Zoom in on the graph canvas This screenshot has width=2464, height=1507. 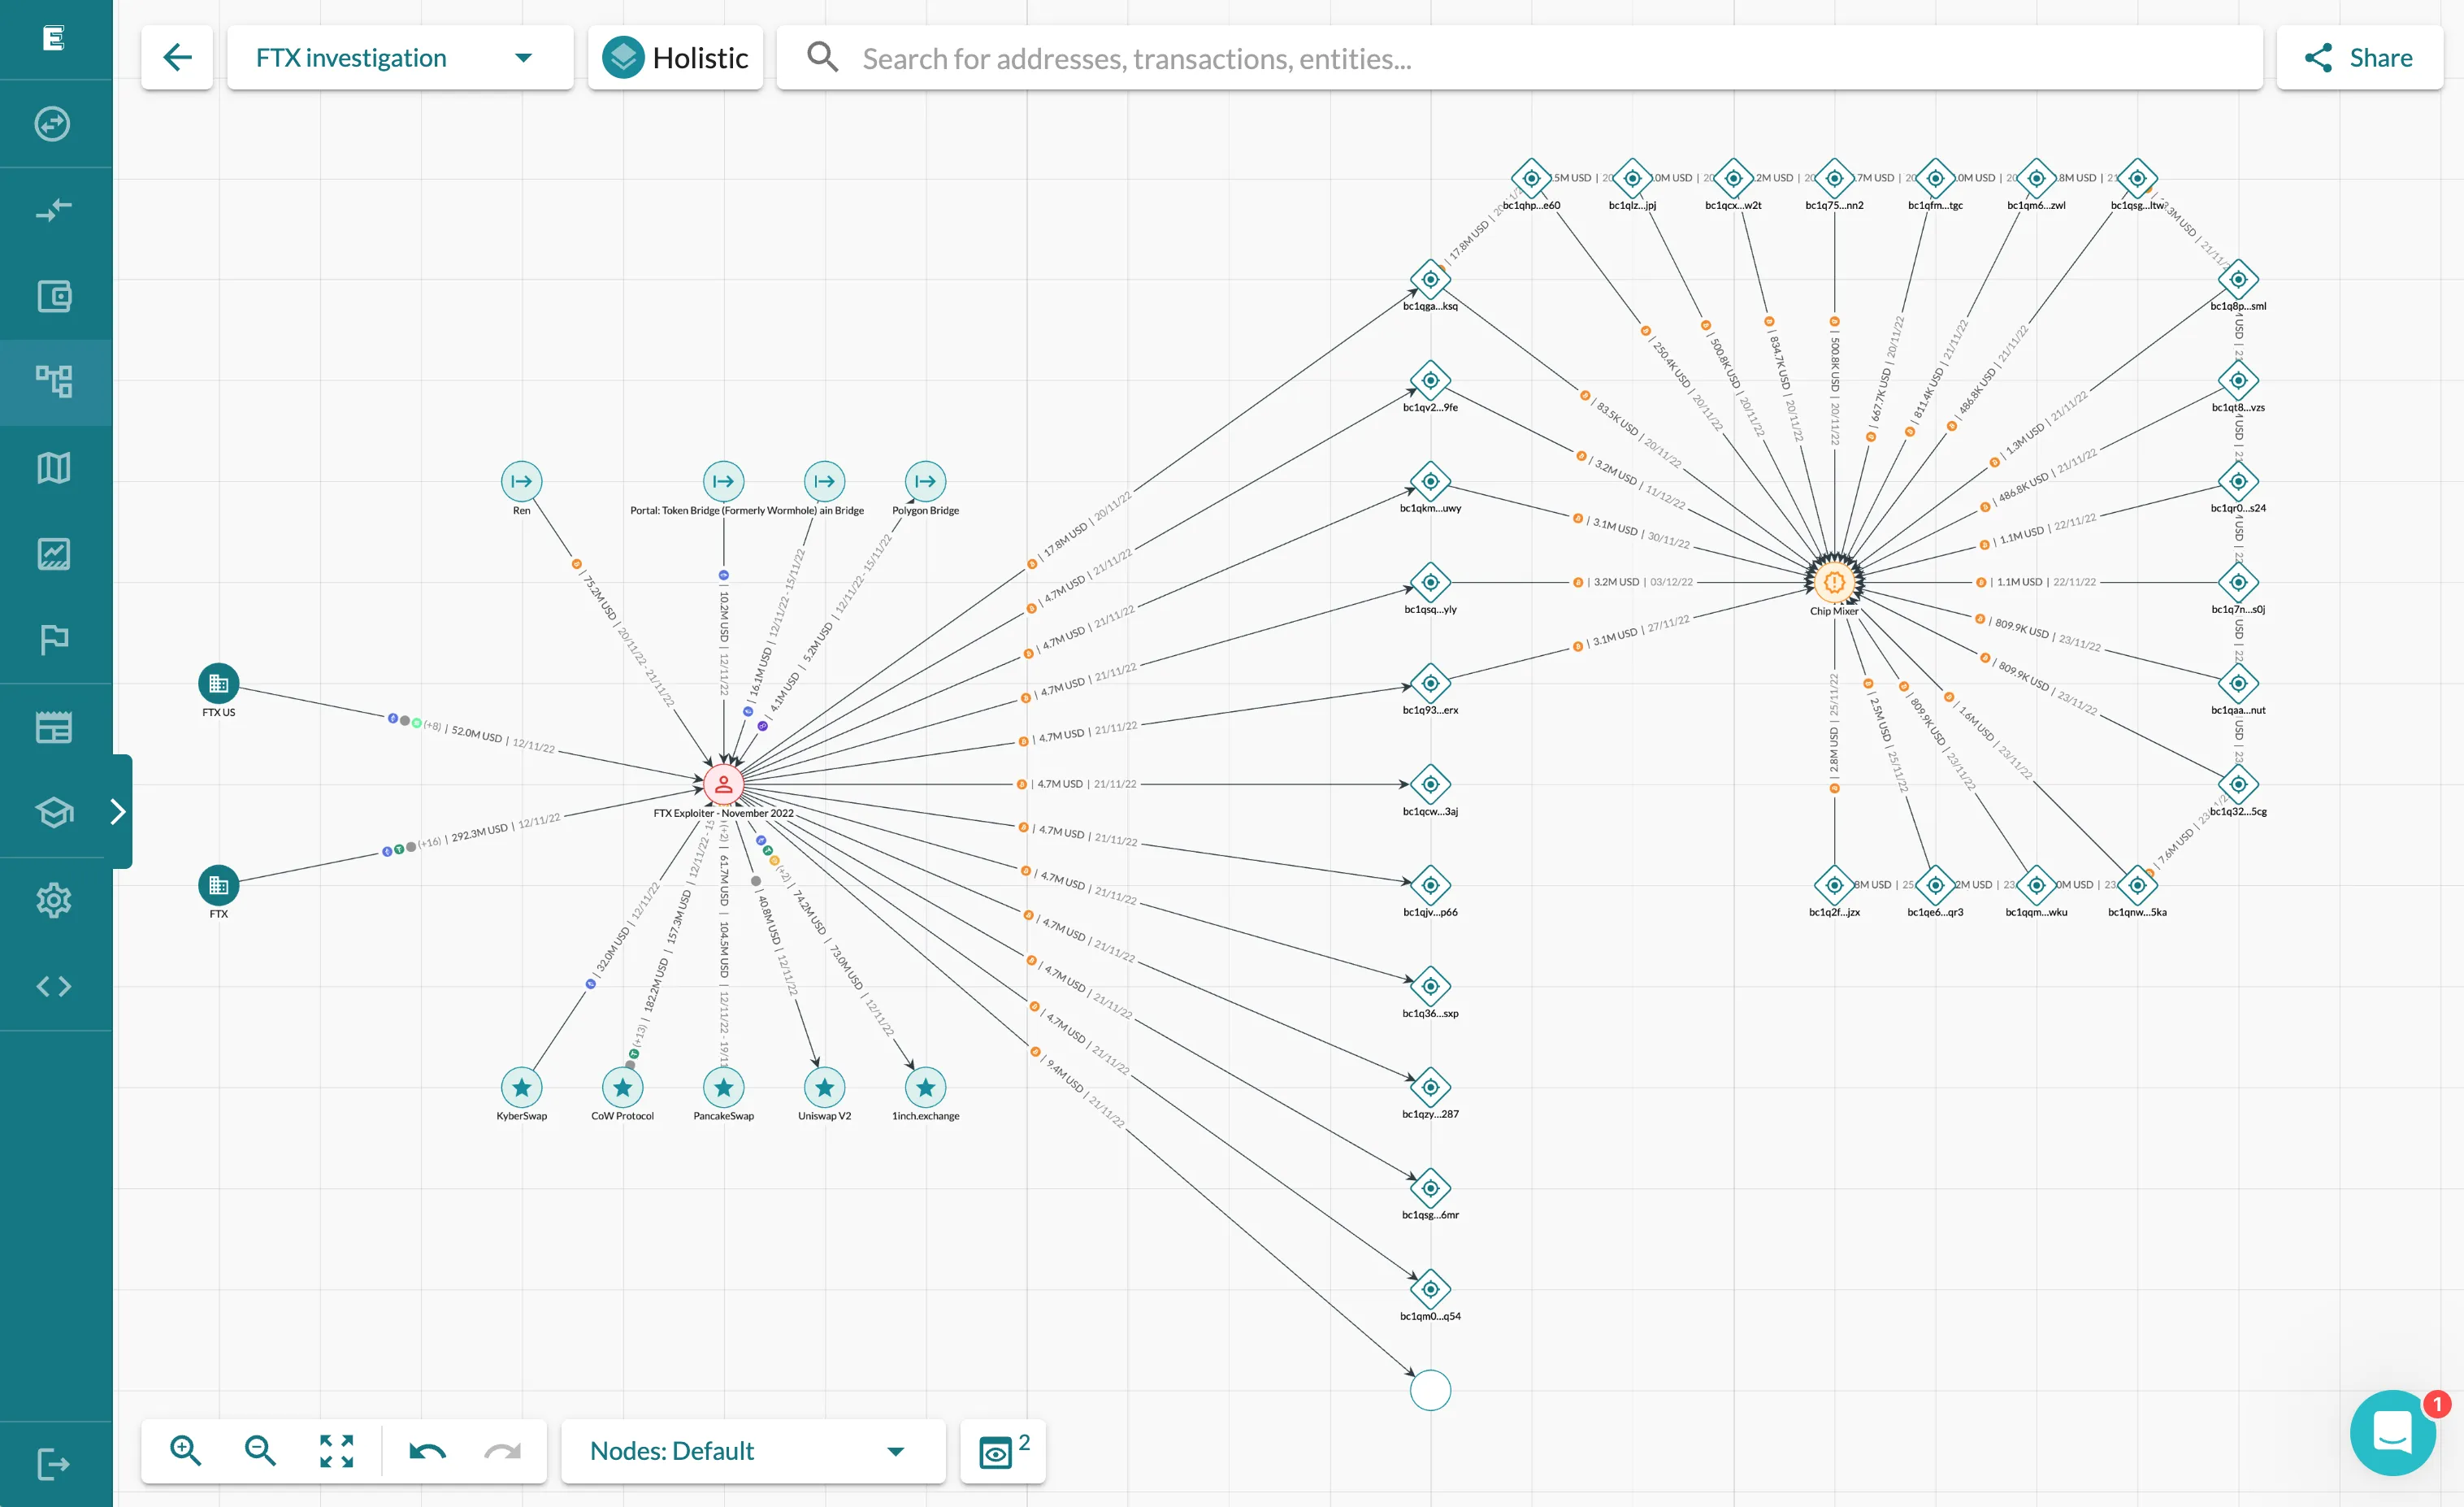pyautogui.click(x=185, y=1450)
